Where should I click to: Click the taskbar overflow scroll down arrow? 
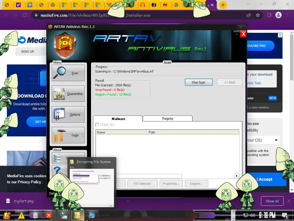click(x=233, y=218)
